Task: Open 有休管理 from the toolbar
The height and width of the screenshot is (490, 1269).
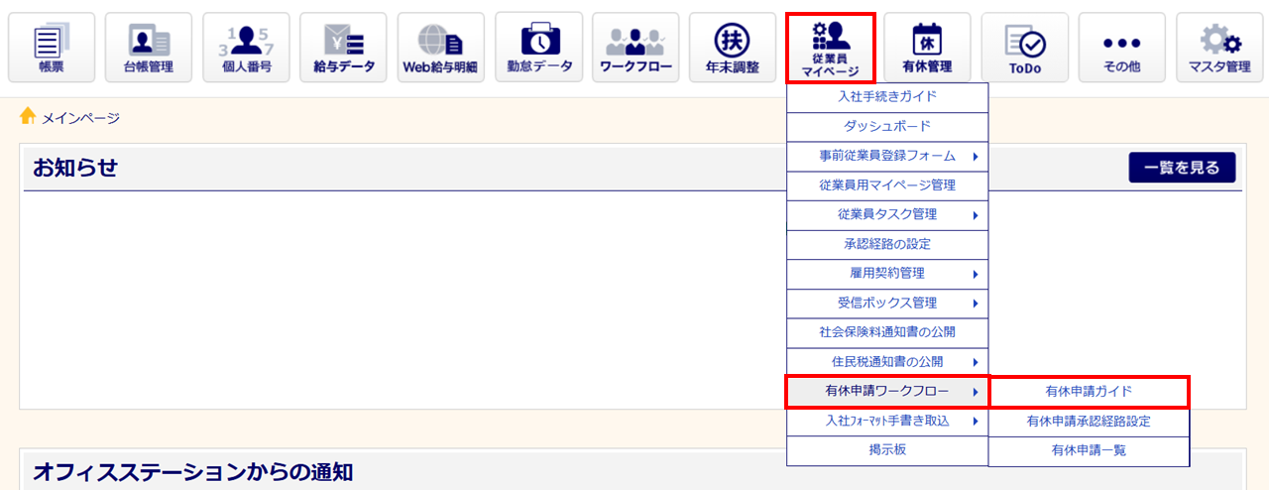Action: coord(927,48)
